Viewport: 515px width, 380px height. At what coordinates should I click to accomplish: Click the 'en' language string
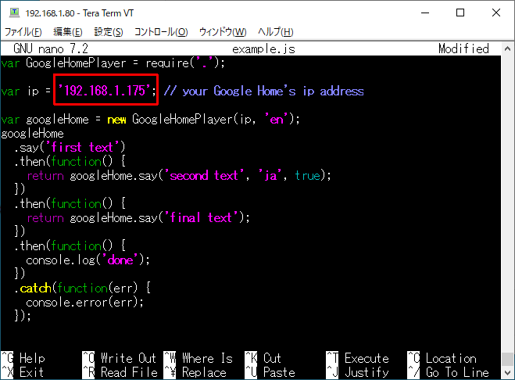pyautogui.click(x=277, y=119)
